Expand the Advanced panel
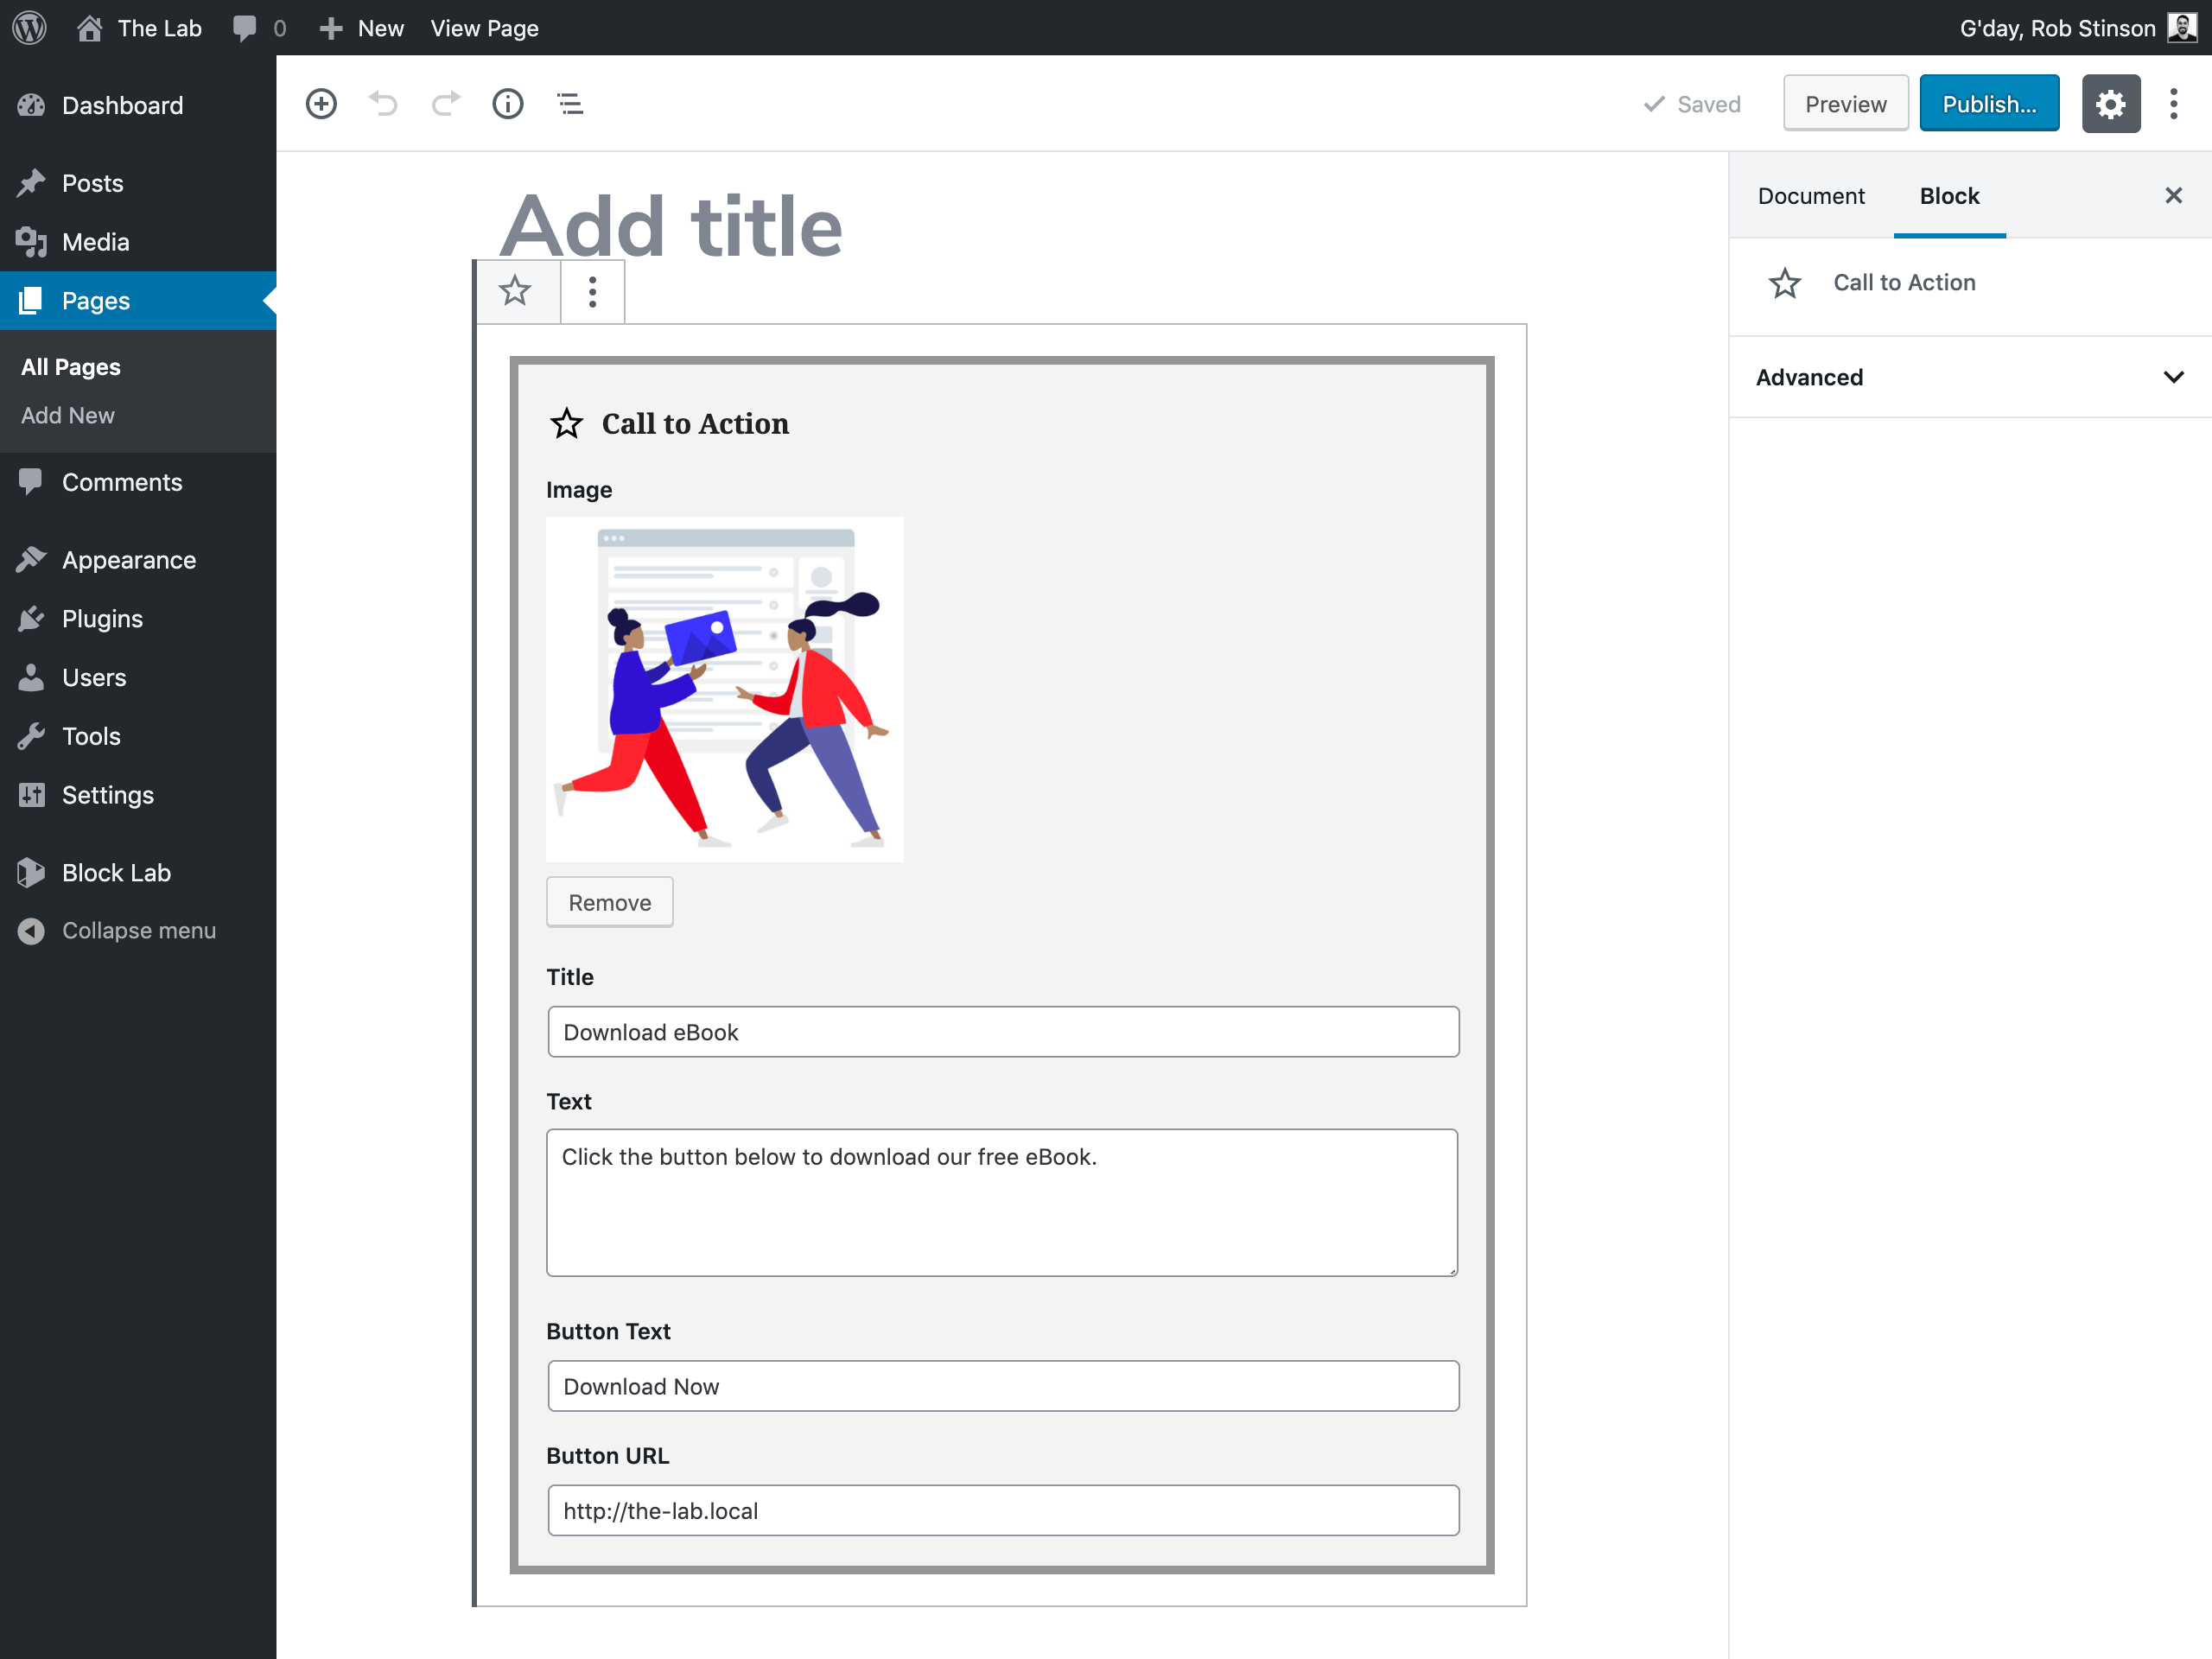Viewport: 2212px width, 1659px height. point(1970,377)
